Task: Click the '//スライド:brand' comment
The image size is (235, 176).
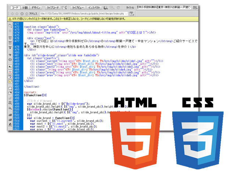Action: click(39, 101)
